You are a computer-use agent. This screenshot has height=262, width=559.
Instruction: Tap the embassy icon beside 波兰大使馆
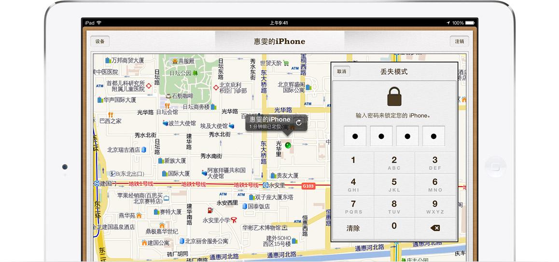[x=166, y=123]
